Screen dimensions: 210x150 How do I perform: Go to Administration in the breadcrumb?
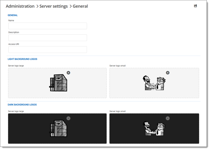[20, 6]
